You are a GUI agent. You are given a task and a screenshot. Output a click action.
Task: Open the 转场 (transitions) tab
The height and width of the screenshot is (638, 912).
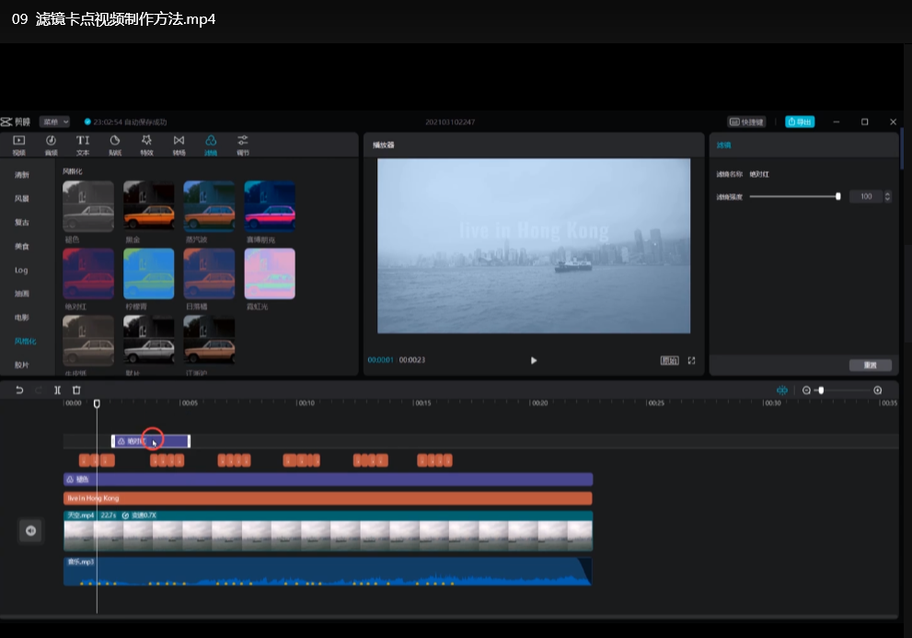[179, 145]
